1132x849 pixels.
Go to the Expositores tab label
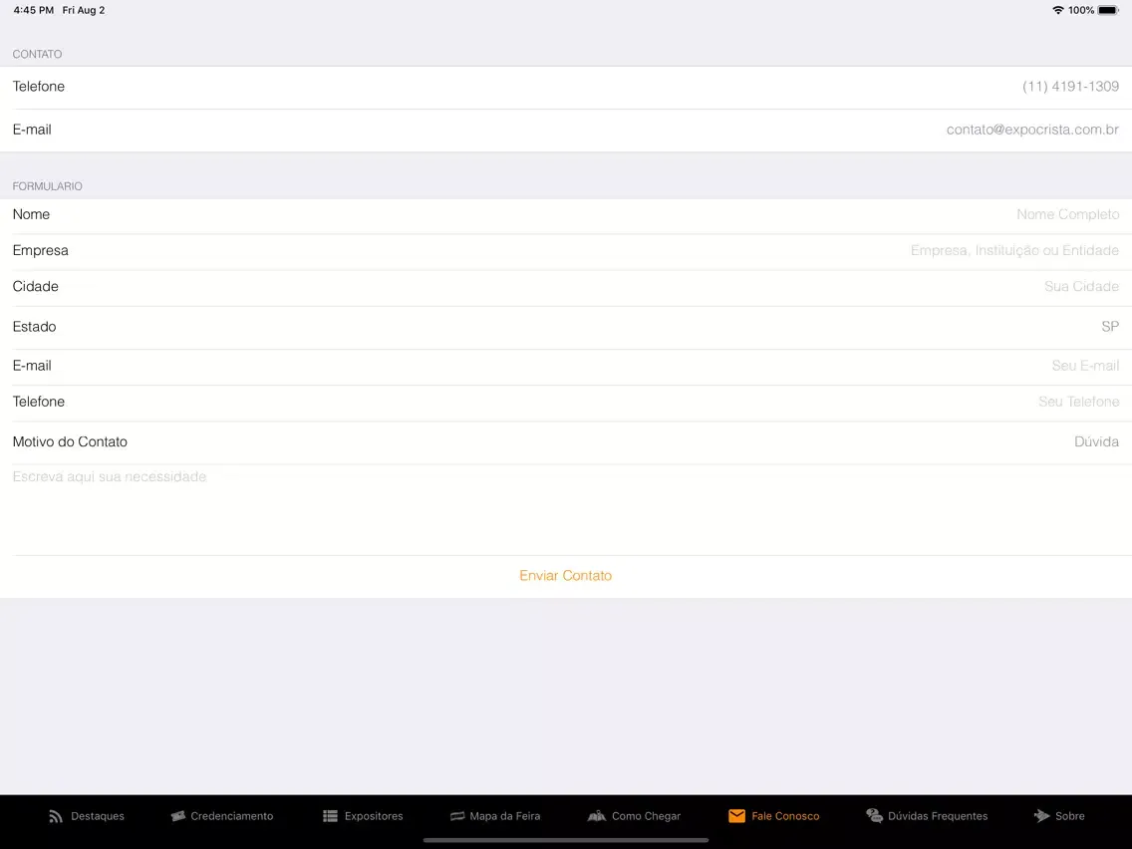[x=374, y=816]
